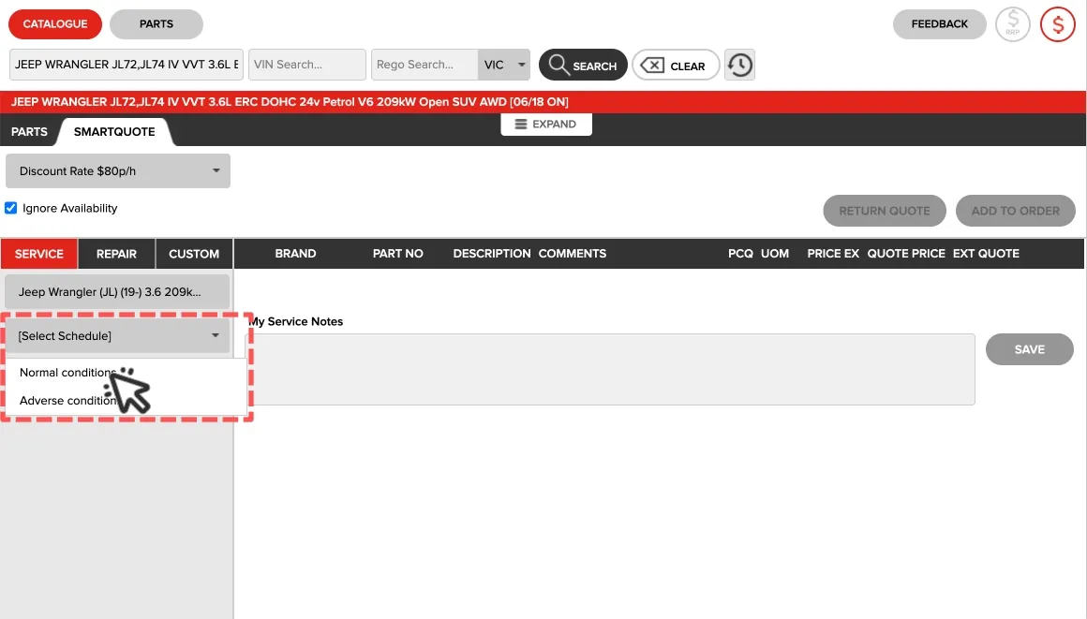Save the service notes

coord(1030,349)
